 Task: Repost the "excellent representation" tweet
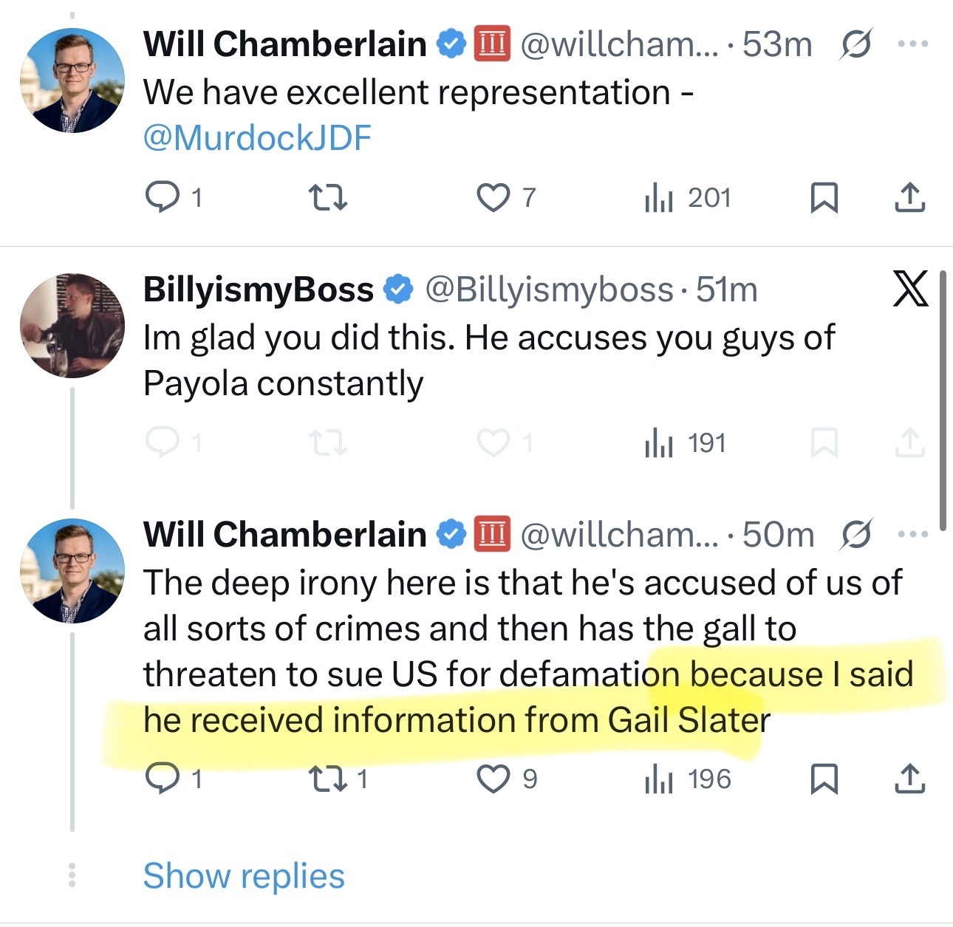327,197
